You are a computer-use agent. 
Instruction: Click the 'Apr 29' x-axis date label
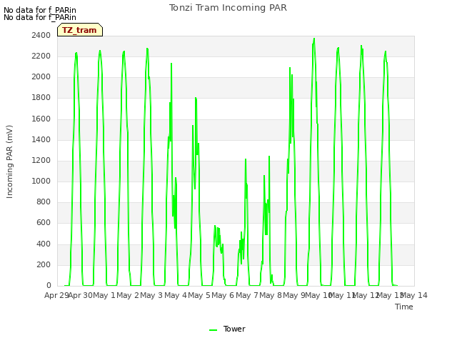coord(56,295)
